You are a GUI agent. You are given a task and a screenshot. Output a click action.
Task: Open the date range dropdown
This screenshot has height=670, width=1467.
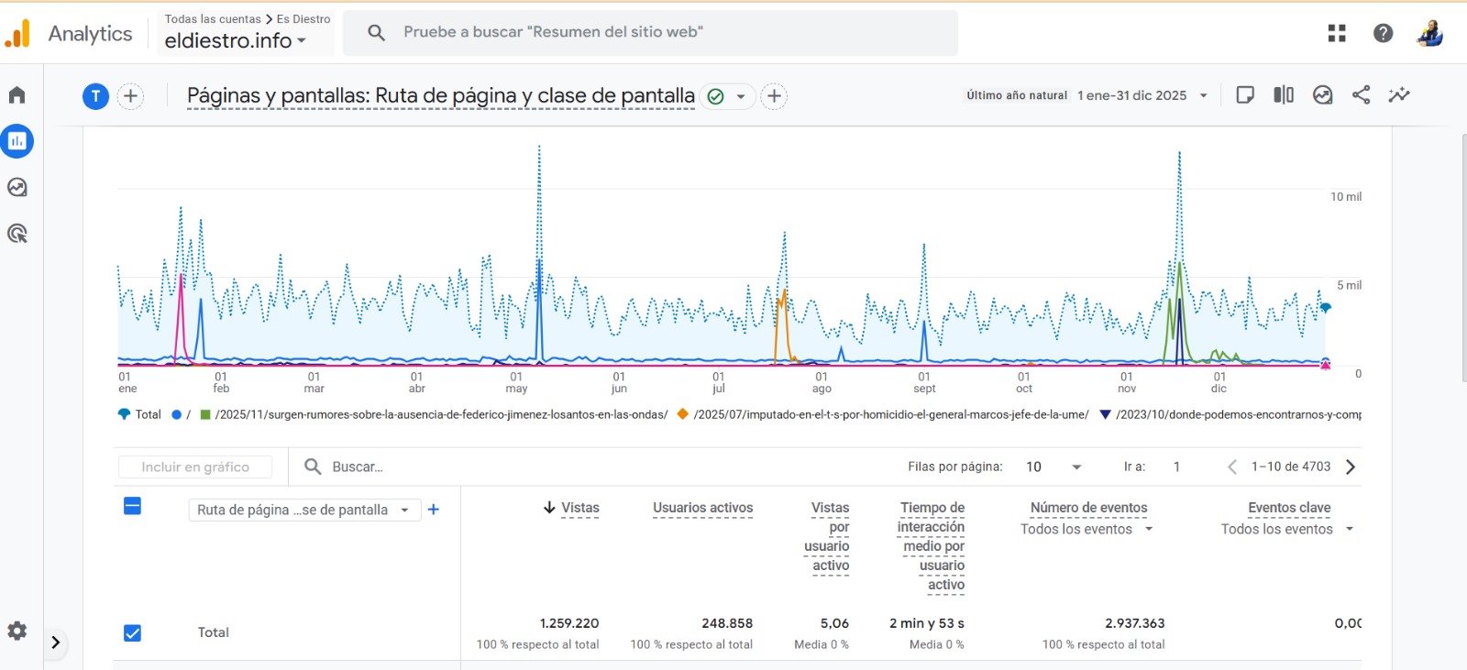coord(1142,95)
